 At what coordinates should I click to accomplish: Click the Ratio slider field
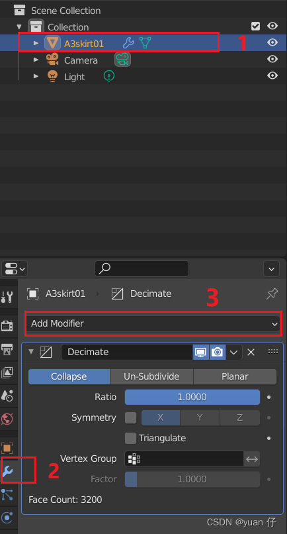192,398
